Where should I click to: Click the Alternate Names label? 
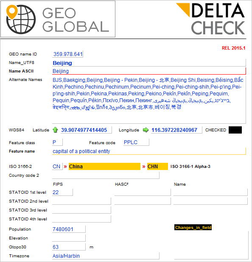(25, 80)
